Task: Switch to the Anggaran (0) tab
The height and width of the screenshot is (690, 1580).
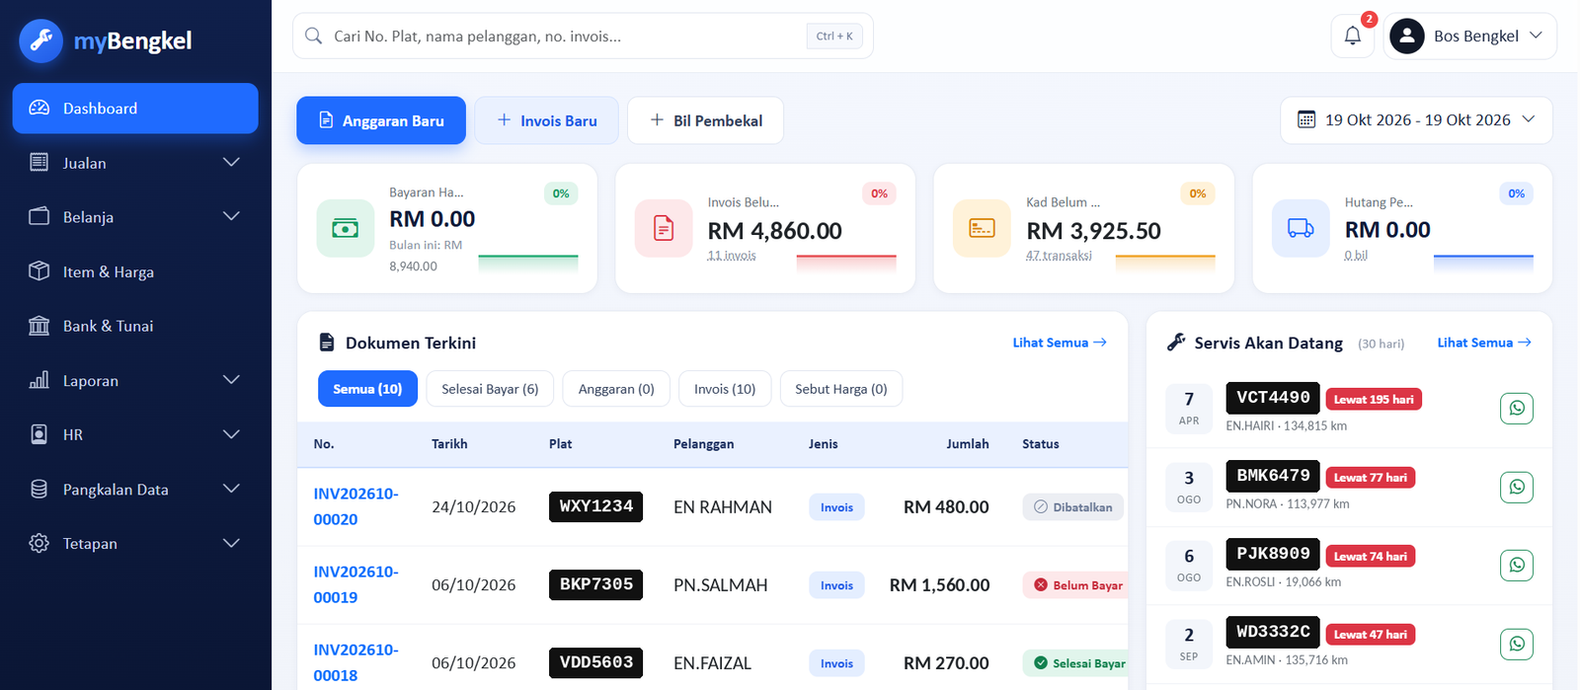Action: click(x=616, y=389)
